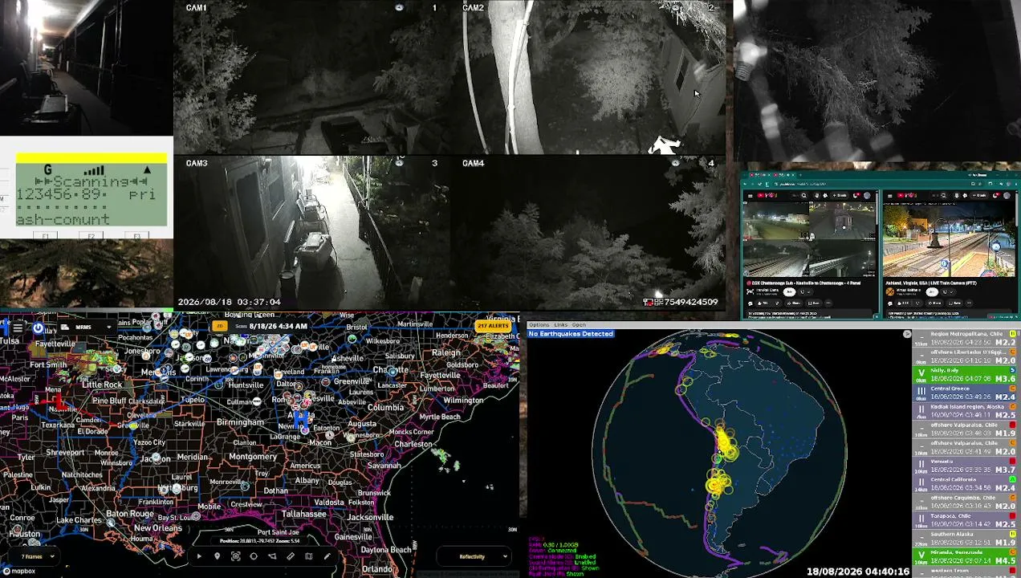Viewport: 1021px width, 578px height.
Task: Like the Ashland Virginia train video
Action: click(903, 303)
